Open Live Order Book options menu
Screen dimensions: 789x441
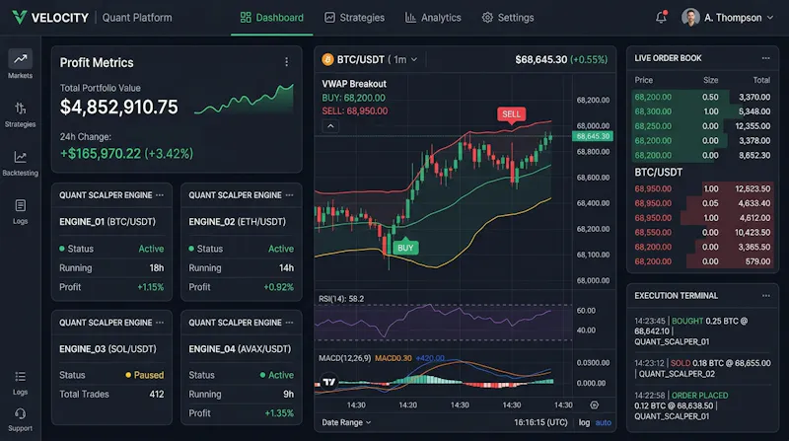coord(766,58)
